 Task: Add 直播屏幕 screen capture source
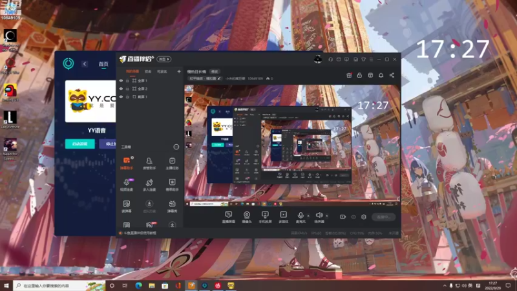pyautogui.click(x=229, y=217)
